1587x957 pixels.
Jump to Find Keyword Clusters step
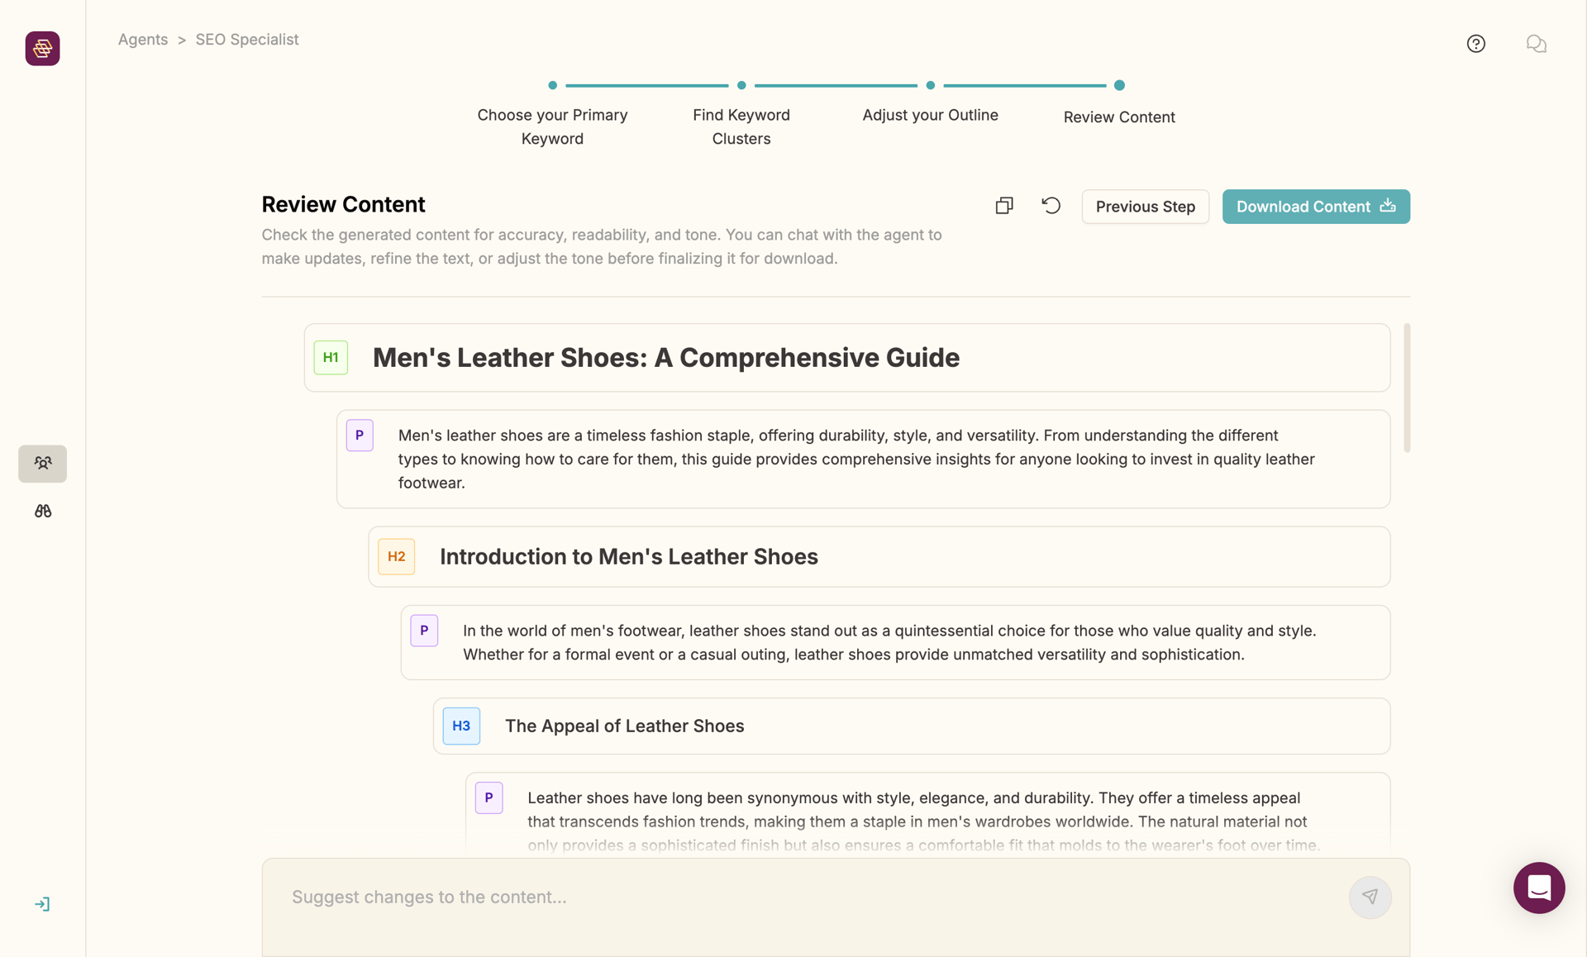(741, 114)
